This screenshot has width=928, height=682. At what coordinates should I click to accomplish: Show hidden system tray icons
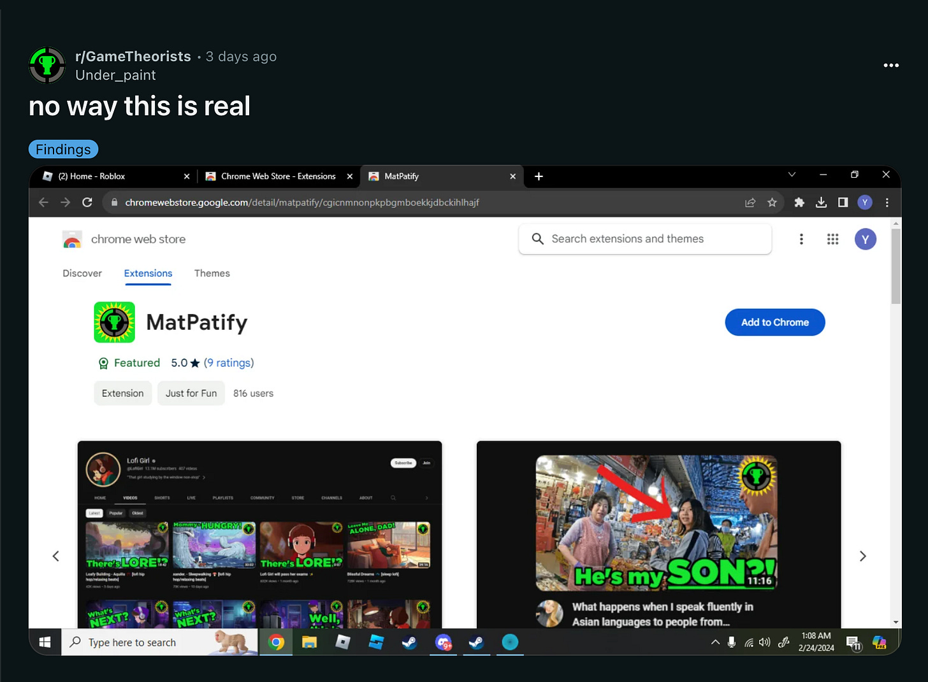(715, 643)
